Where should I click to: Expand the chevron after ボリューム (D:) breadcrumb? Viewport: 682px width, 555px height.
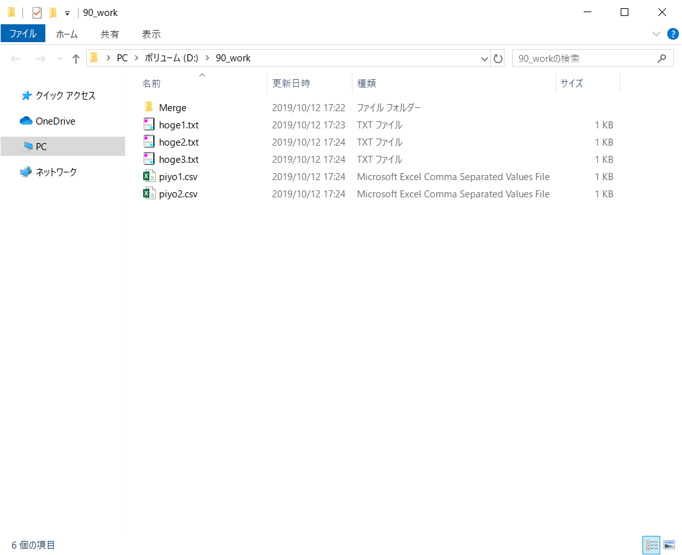point(208,58)
